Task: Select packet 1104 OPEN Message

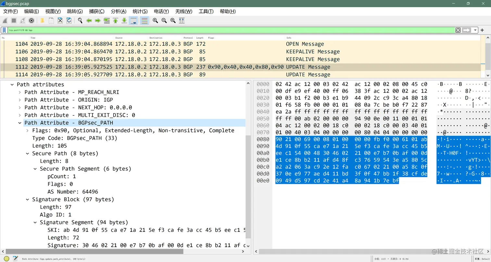Action: [240, 44]
